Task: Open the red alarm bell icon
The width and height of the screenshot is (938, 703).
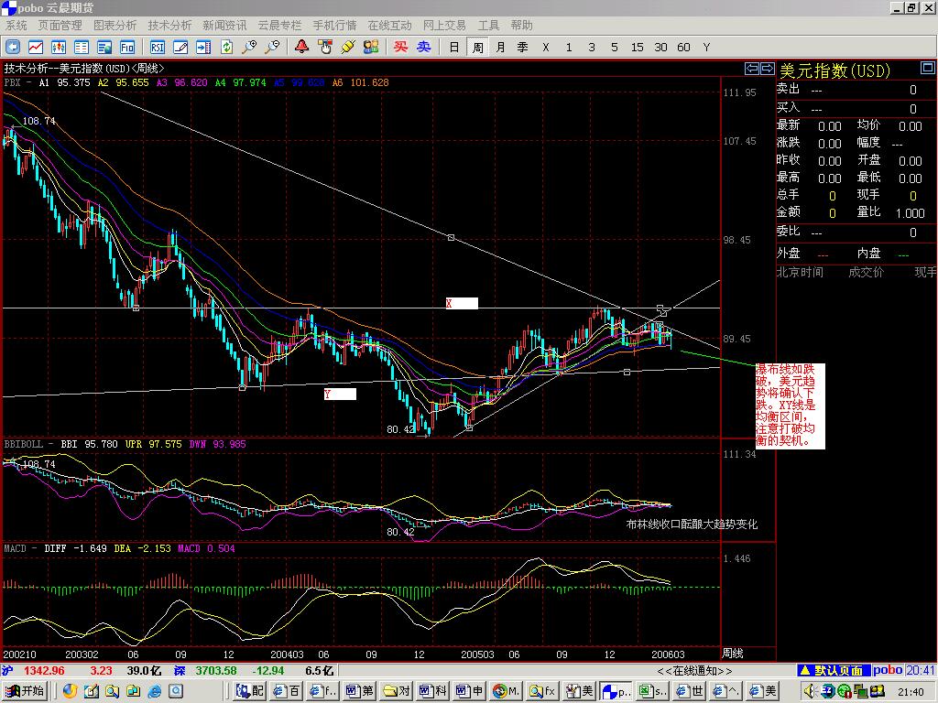Action: tap(302, 47)
